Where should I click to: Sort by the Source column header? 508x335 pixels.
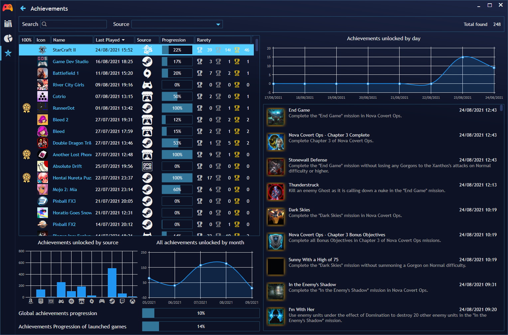tap(147, 40)
